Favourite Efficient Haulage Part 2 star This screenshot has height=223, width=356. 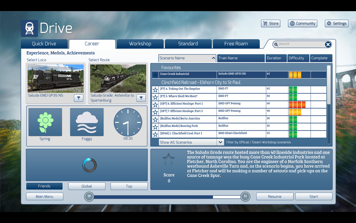point(155,112)
